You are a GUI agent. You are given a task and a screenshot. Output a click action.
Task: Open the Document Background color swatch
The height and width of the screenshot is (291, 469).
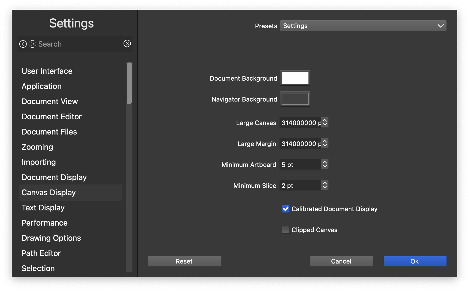[x=295, y=78]
